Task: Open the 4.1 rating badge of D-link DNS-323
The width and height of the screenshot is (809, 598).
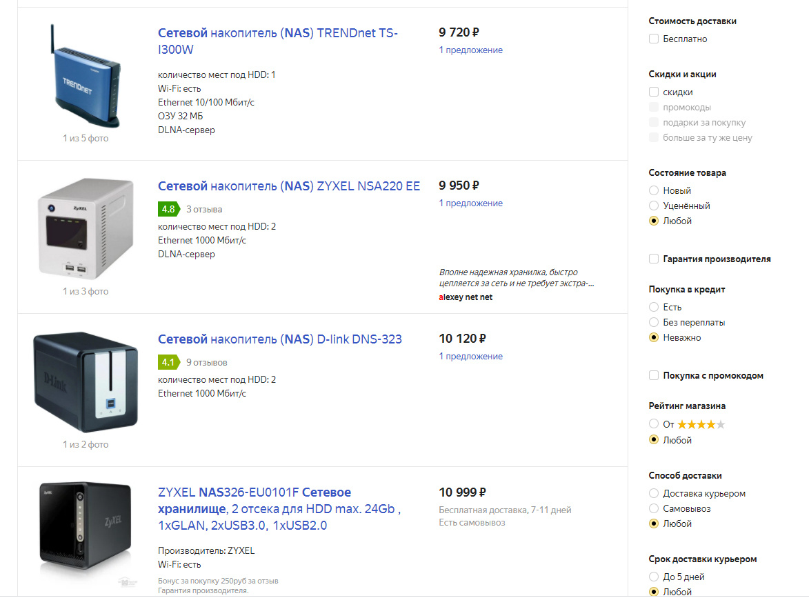Action: pyautogui.click(x=169, y=362)
